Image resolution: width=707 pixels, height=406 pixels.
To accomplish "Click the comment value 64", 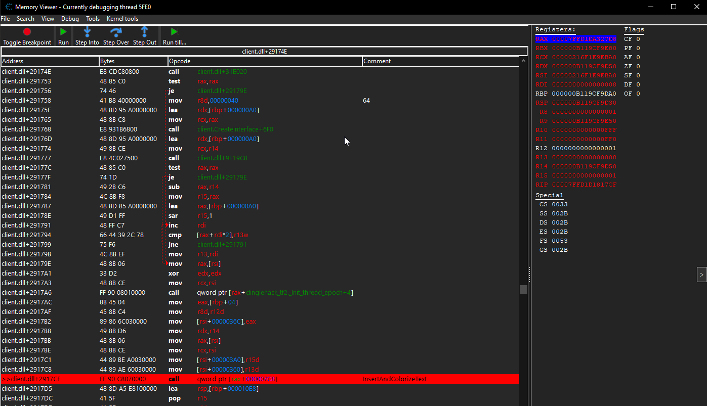I will pyautogui.click(x=366, y=100).
